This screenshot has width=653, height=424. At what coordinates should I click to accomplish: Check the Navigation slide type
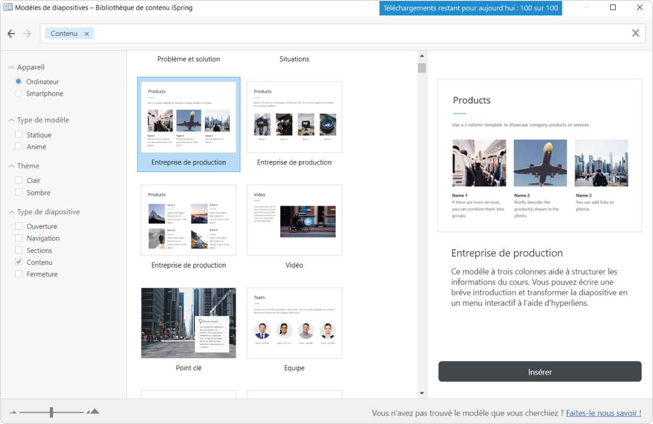19,238
